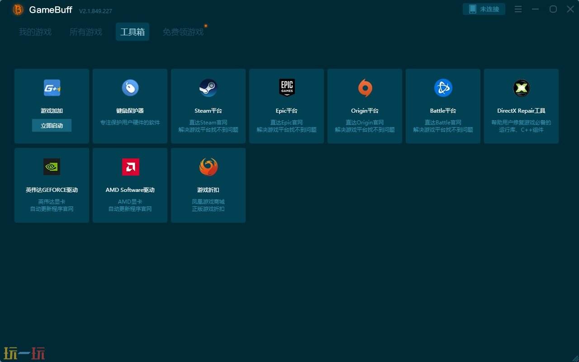Click the V2.1.849.227 version number
Viewport: 579px width, 362px height.
[95, 11]
